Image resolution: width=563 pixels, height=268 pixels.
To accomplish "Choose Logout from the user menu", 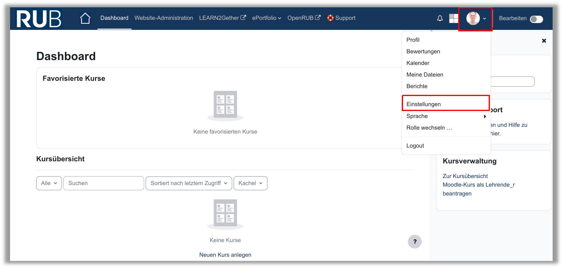I will coord(415,146).
